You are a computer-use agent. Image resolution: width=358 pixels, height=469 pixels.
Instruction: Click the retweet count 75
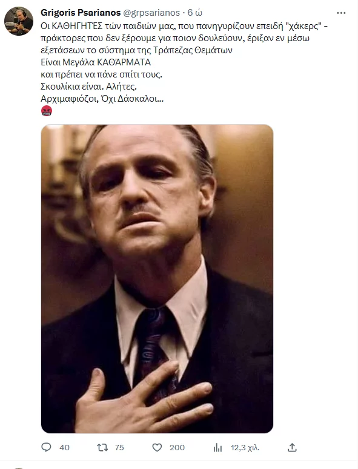tap(119, 447)
